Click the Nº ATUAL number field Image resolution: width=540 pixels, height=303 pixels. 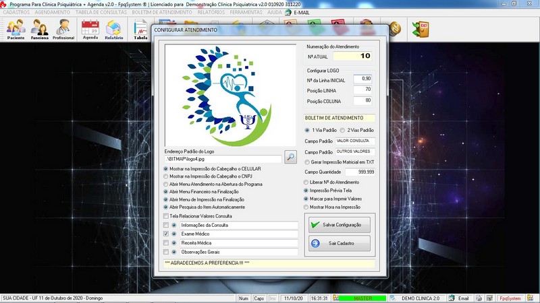(352, 56)
